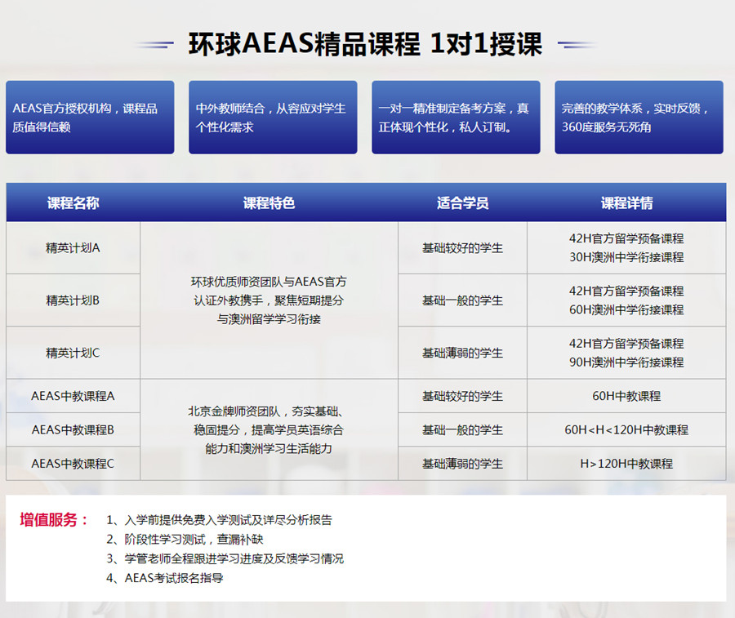Click the AEAS中教课程A cell
The height and width of the screenshot is (618, 735).
(x=73, y=396)
